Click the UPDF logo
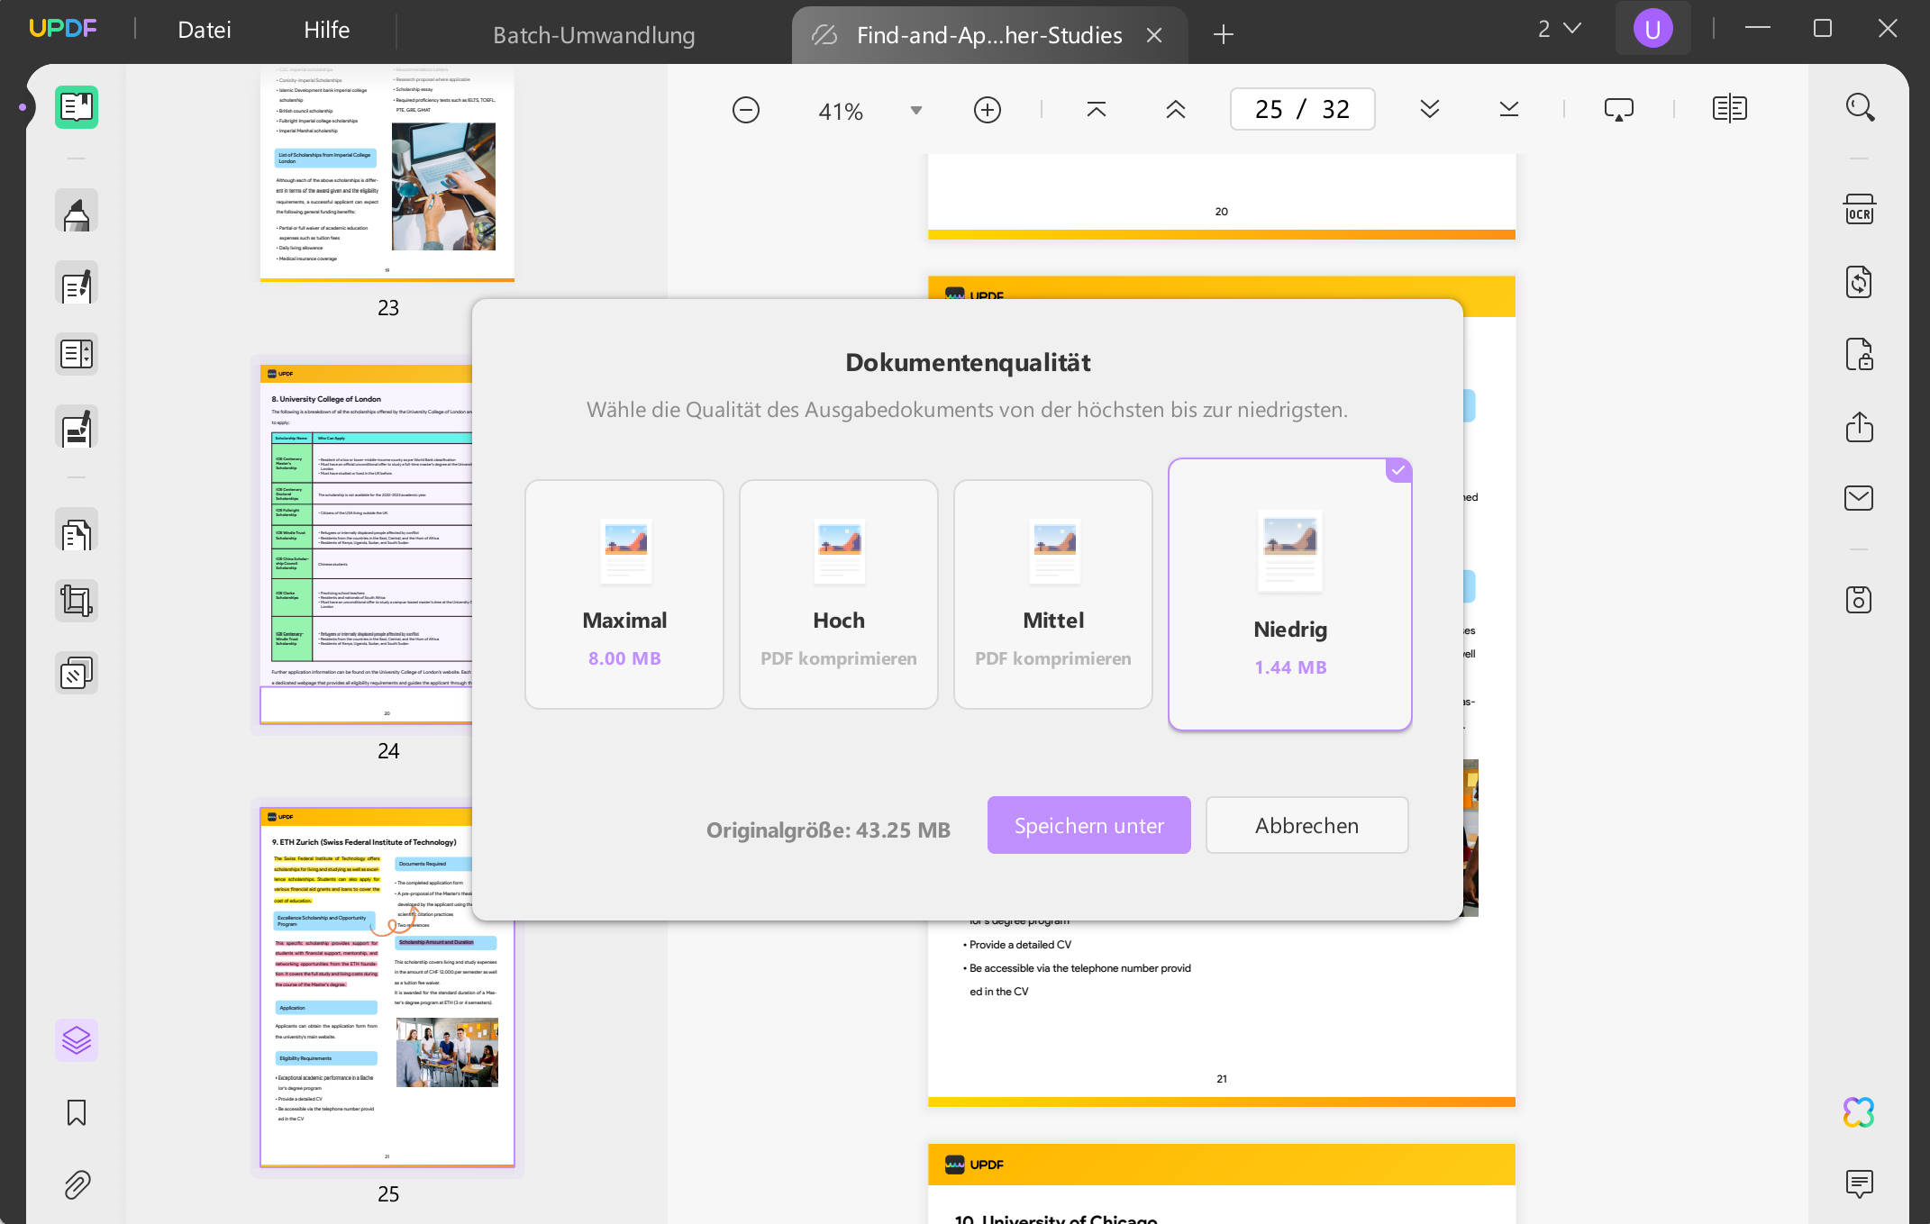Image resolution: width=1930 pixels, height=1224 pixels. 63,28
